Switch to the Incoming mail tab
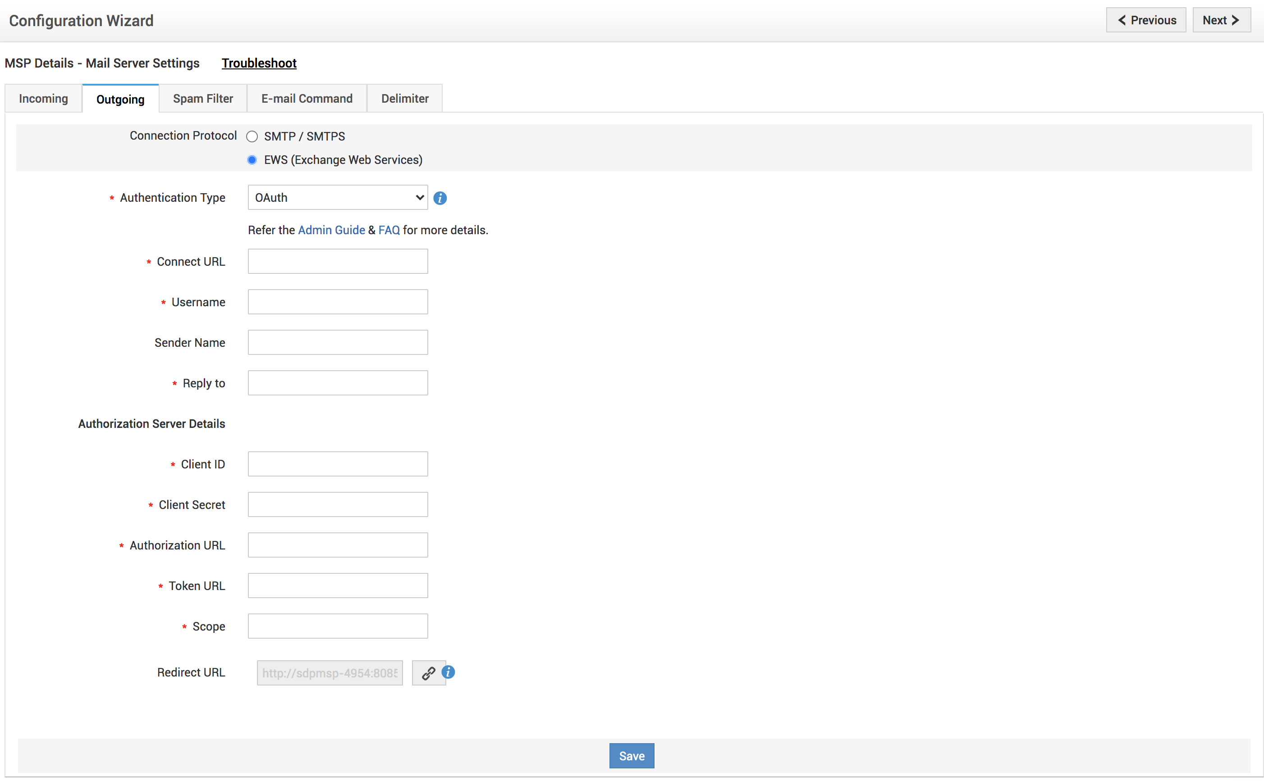The height and width of the screenshot is (781, 1264). click(x=42, y=98)
